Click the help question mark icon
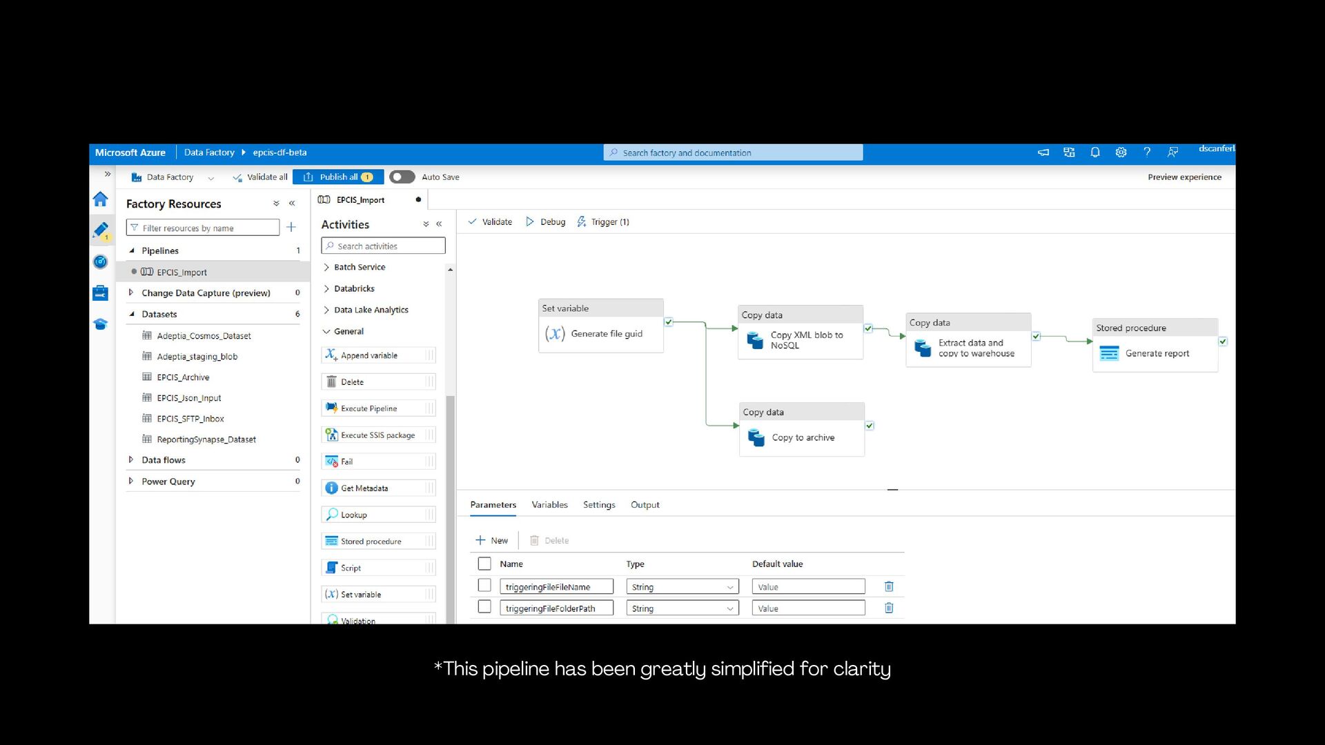This screenshot has height=745, width=1325. 1147,152
